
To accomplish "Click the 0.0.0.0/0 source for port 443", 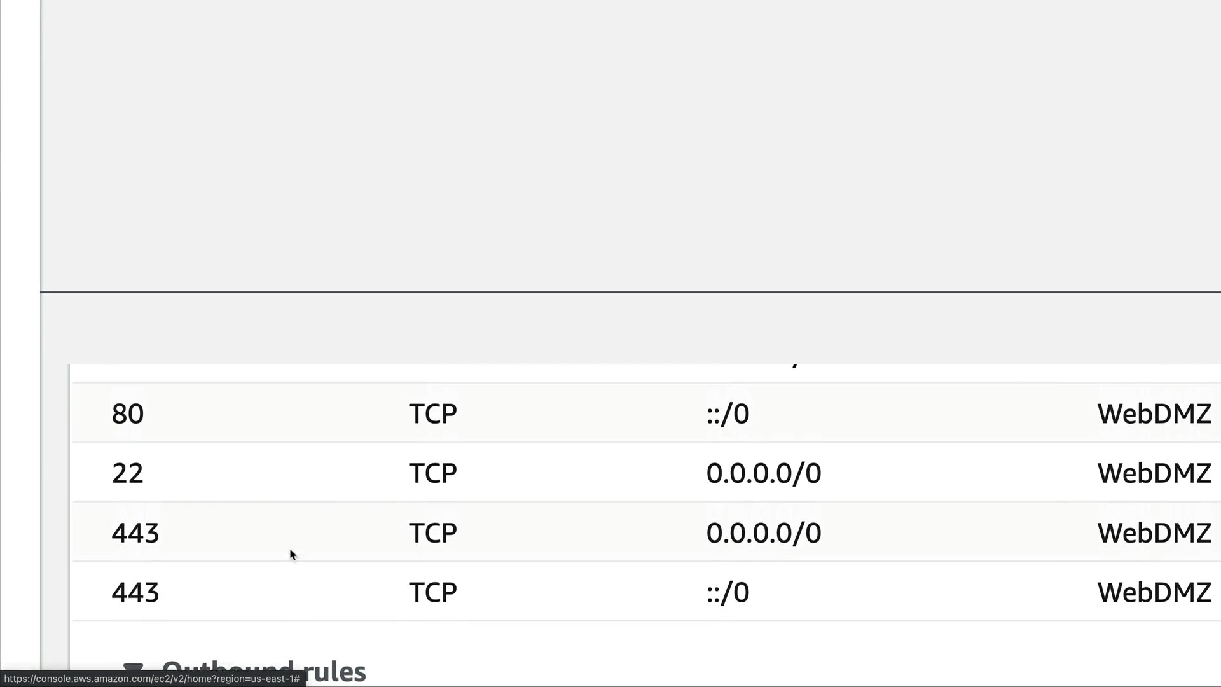I will pyautogui.click(x=763, y=533).
